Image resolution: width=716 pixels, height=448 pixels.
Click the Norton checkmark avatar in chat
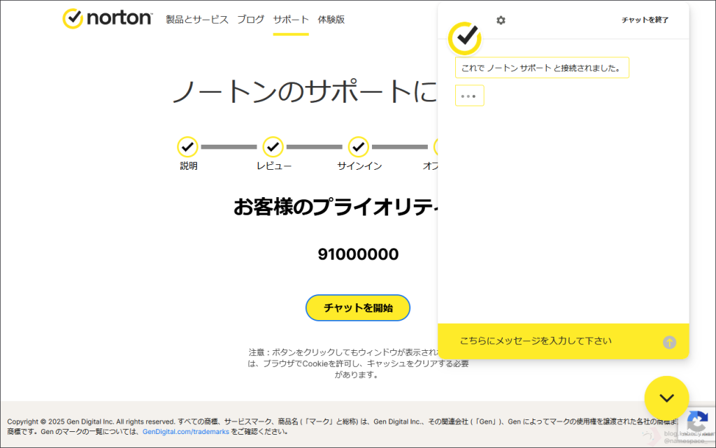pyautogui.click(x=464, y=38)
